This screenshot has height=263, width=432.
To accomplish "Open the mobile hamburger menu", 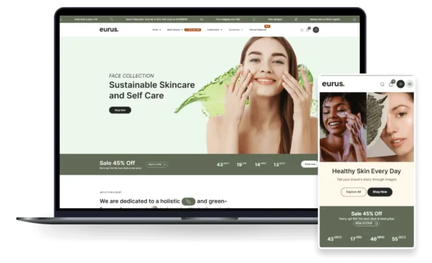I will coord(410,84).
